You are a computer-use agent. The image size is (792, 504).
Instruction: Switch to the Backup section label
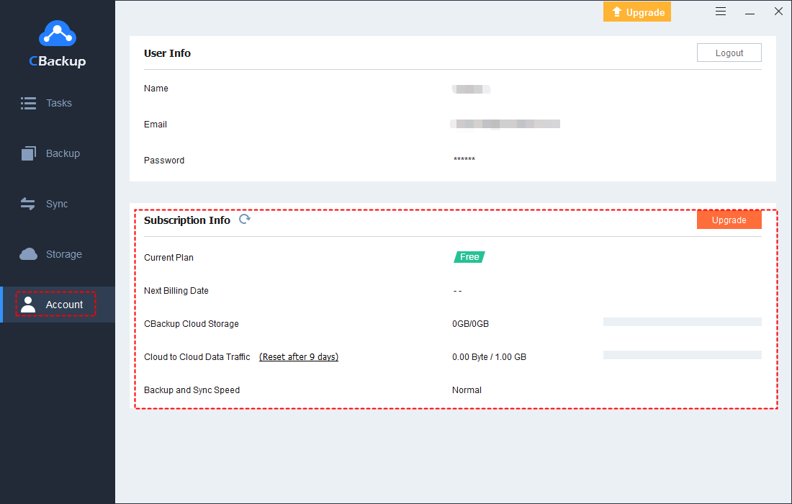(x=63, y=153)
